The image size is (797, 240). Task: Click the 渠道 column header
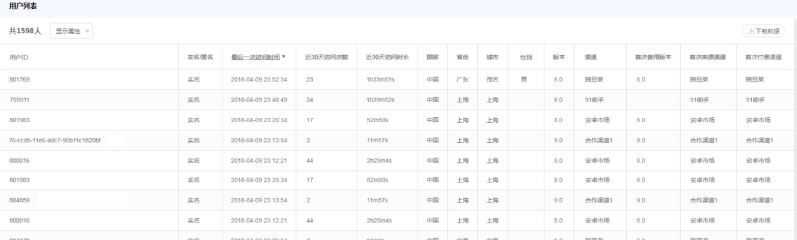coord(590,57)
